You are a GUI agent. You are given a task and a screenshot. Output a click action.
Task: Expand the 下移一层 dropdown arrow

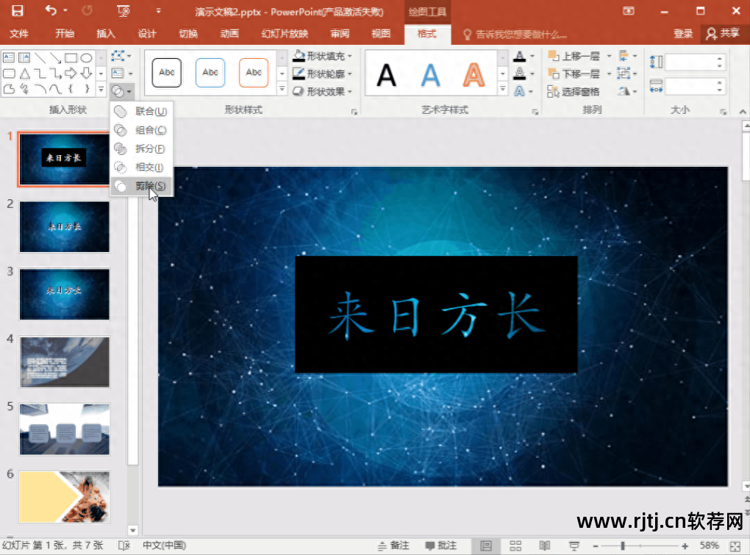[610, 74]
